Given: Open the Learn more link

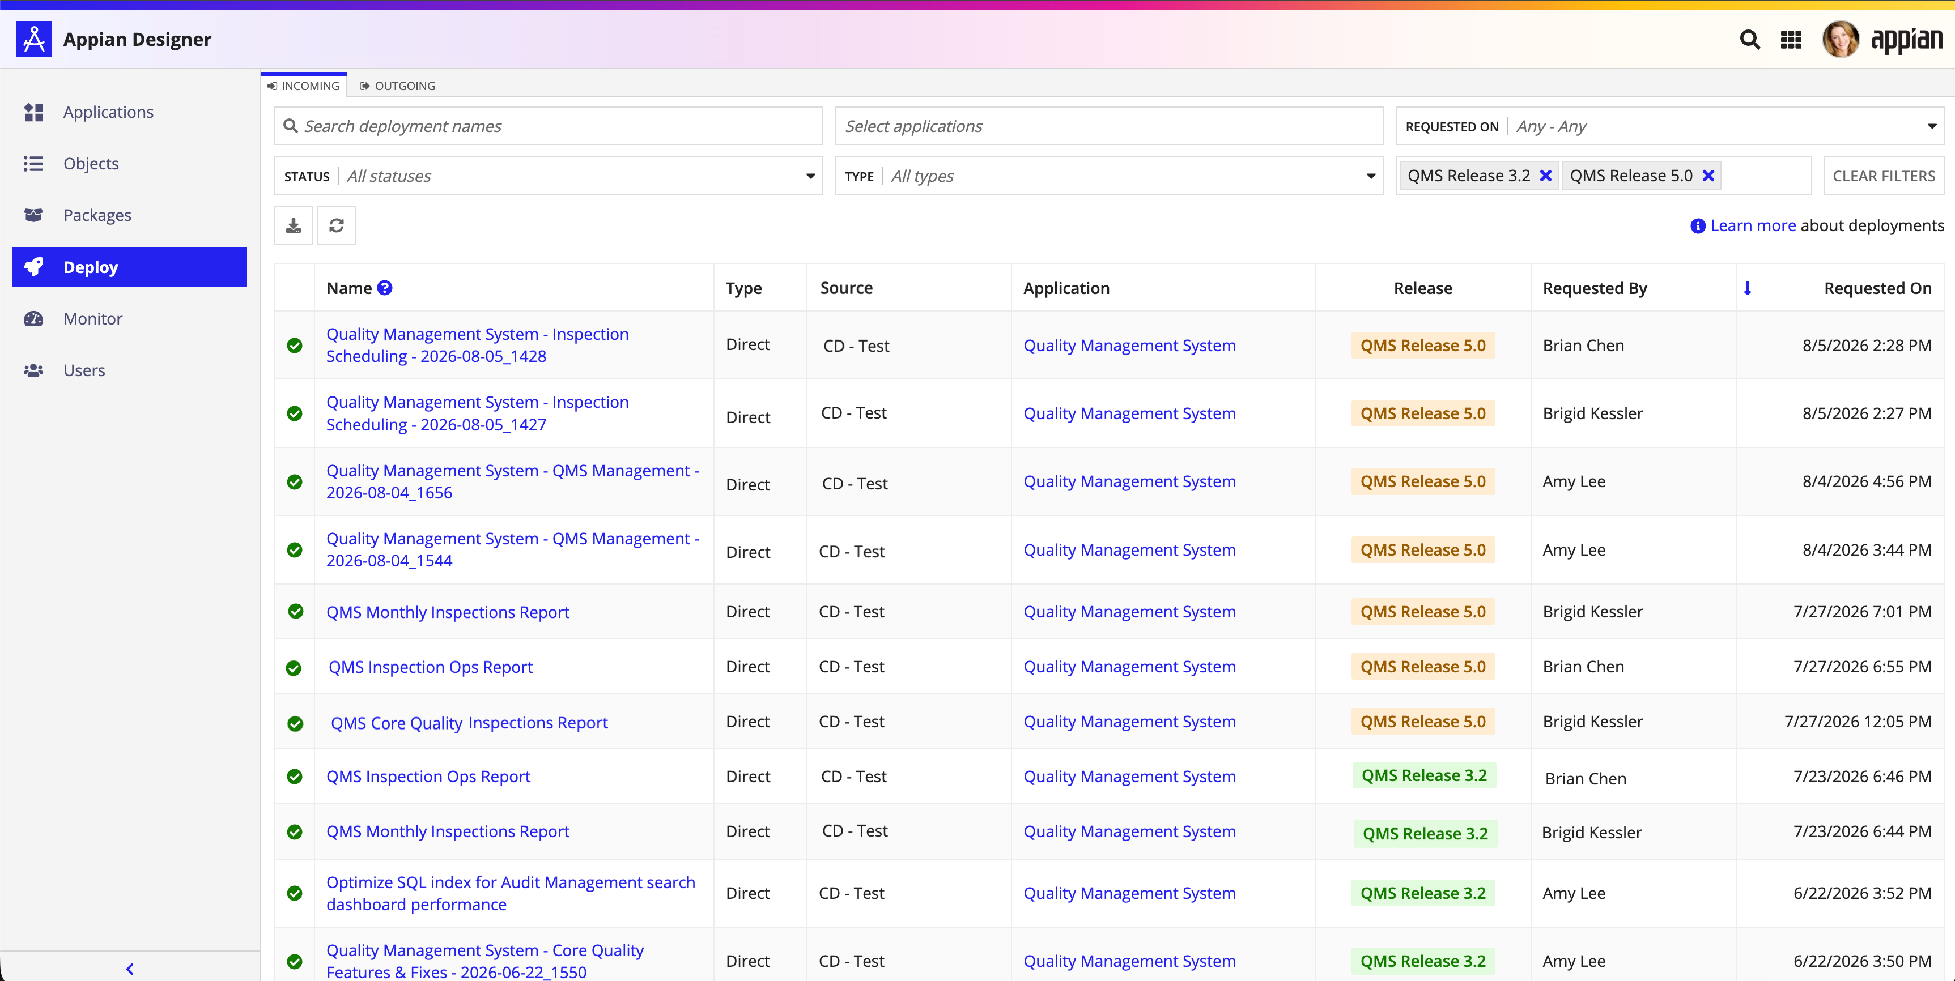Looking at the screenshot, I should coord(1753,225).
